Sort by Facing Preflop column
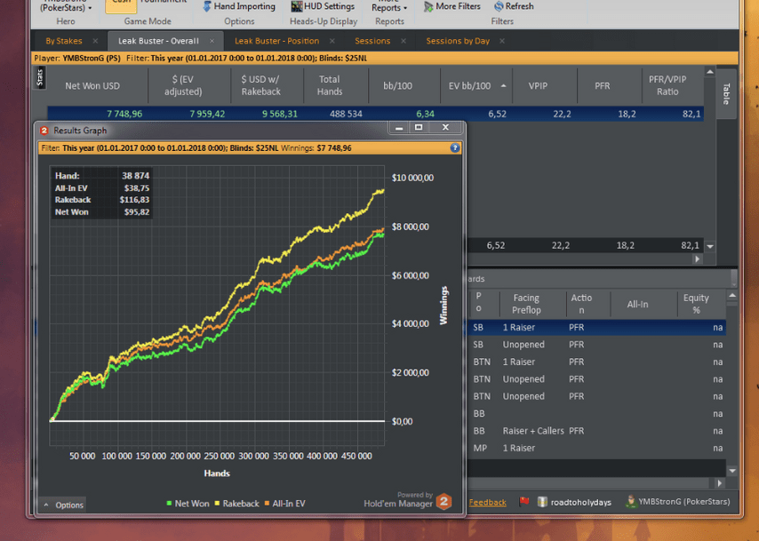This screenshot has height=541, width=759. pos(526,304)
